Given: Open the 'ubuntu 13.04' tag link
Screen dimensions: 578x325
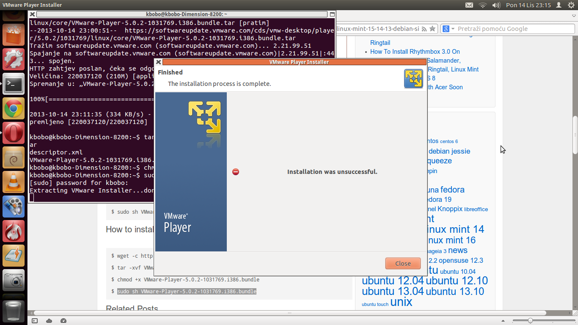Looking at the screenshot, I should [393, 292].
